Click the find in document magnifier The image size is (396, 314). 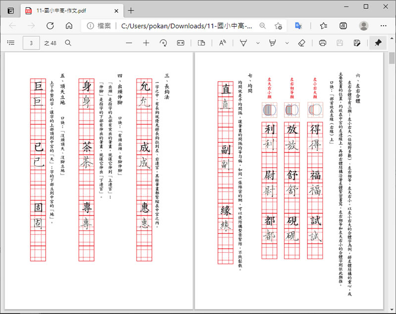point(68,43)
